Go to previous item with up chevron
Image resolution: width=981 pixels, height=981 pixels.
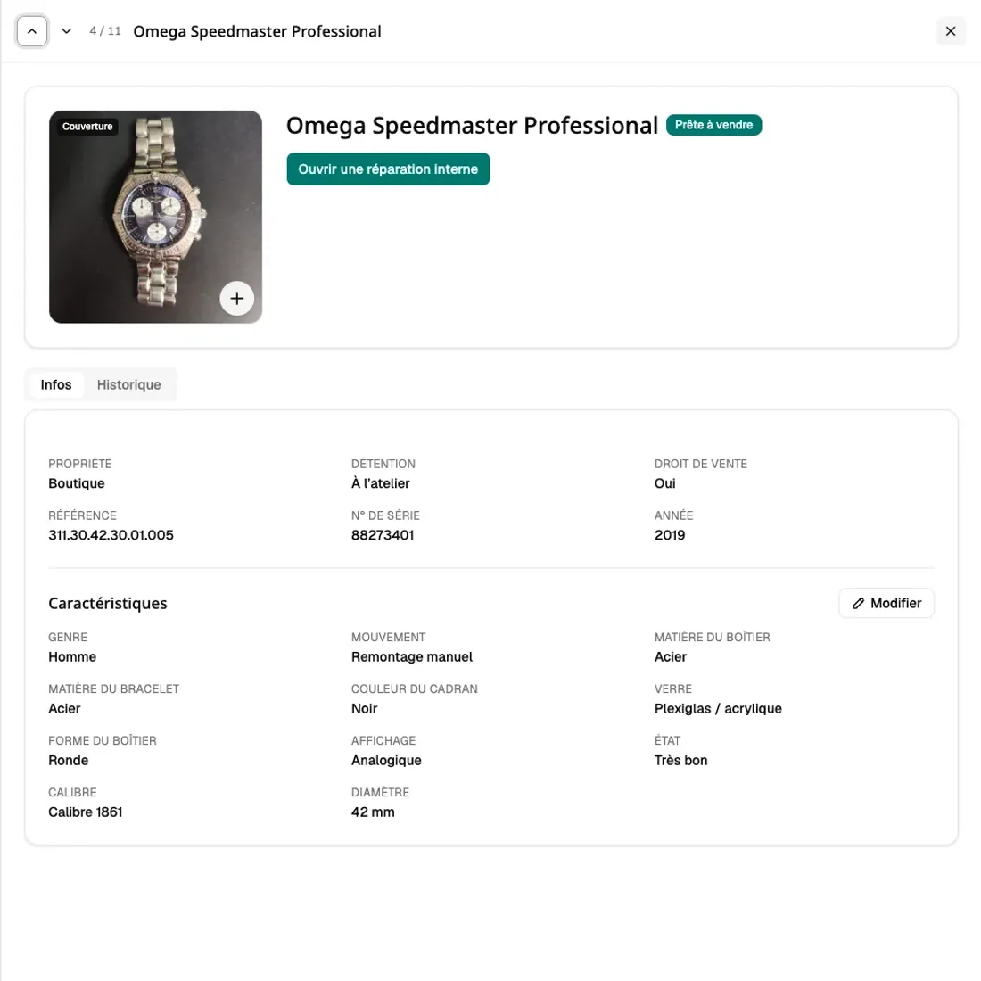(32, 31)
